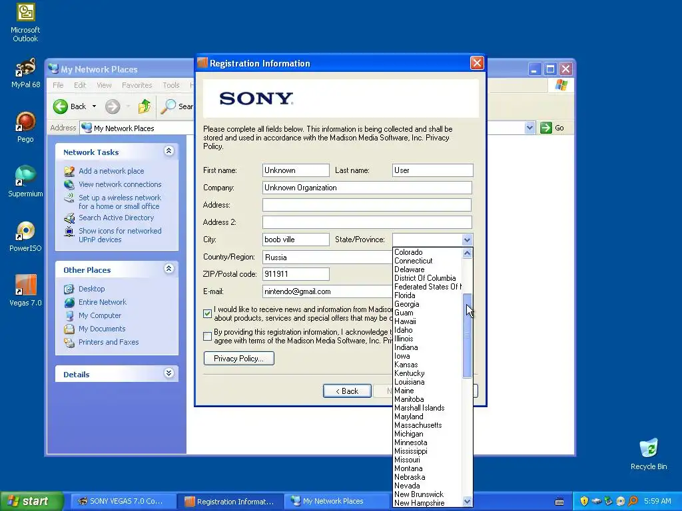
Task: Click the Windows start button
Action: click(31, 502)
